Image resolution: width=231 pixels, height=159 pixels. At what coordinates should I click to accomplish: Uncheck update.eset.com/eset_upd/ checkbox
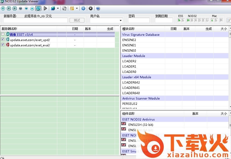click(3, 39)
